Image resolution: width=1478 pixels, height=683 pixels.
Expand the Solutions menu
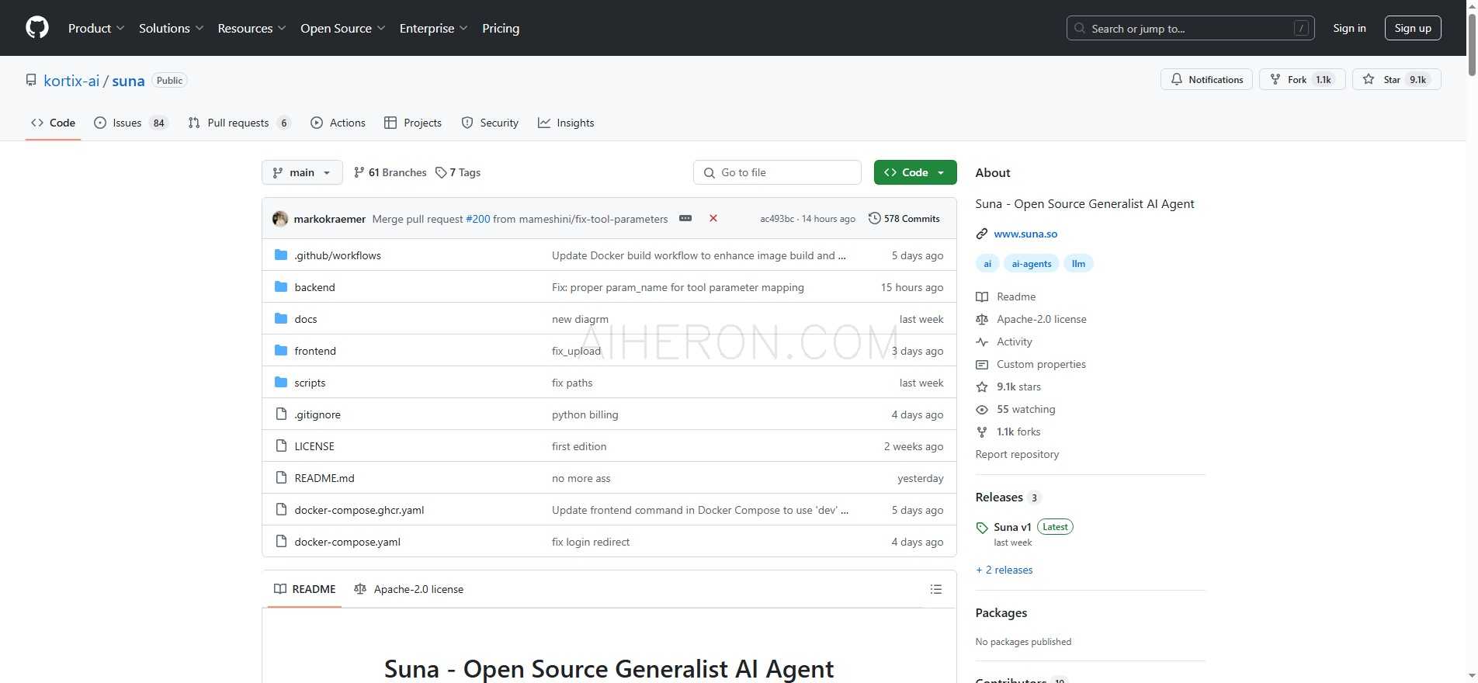click(171, 28)
